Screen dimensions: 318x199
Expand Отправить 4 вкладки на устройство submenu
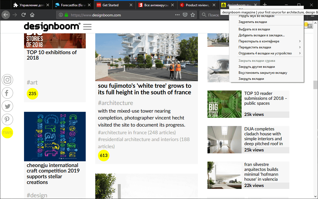(x=266, y=53)
